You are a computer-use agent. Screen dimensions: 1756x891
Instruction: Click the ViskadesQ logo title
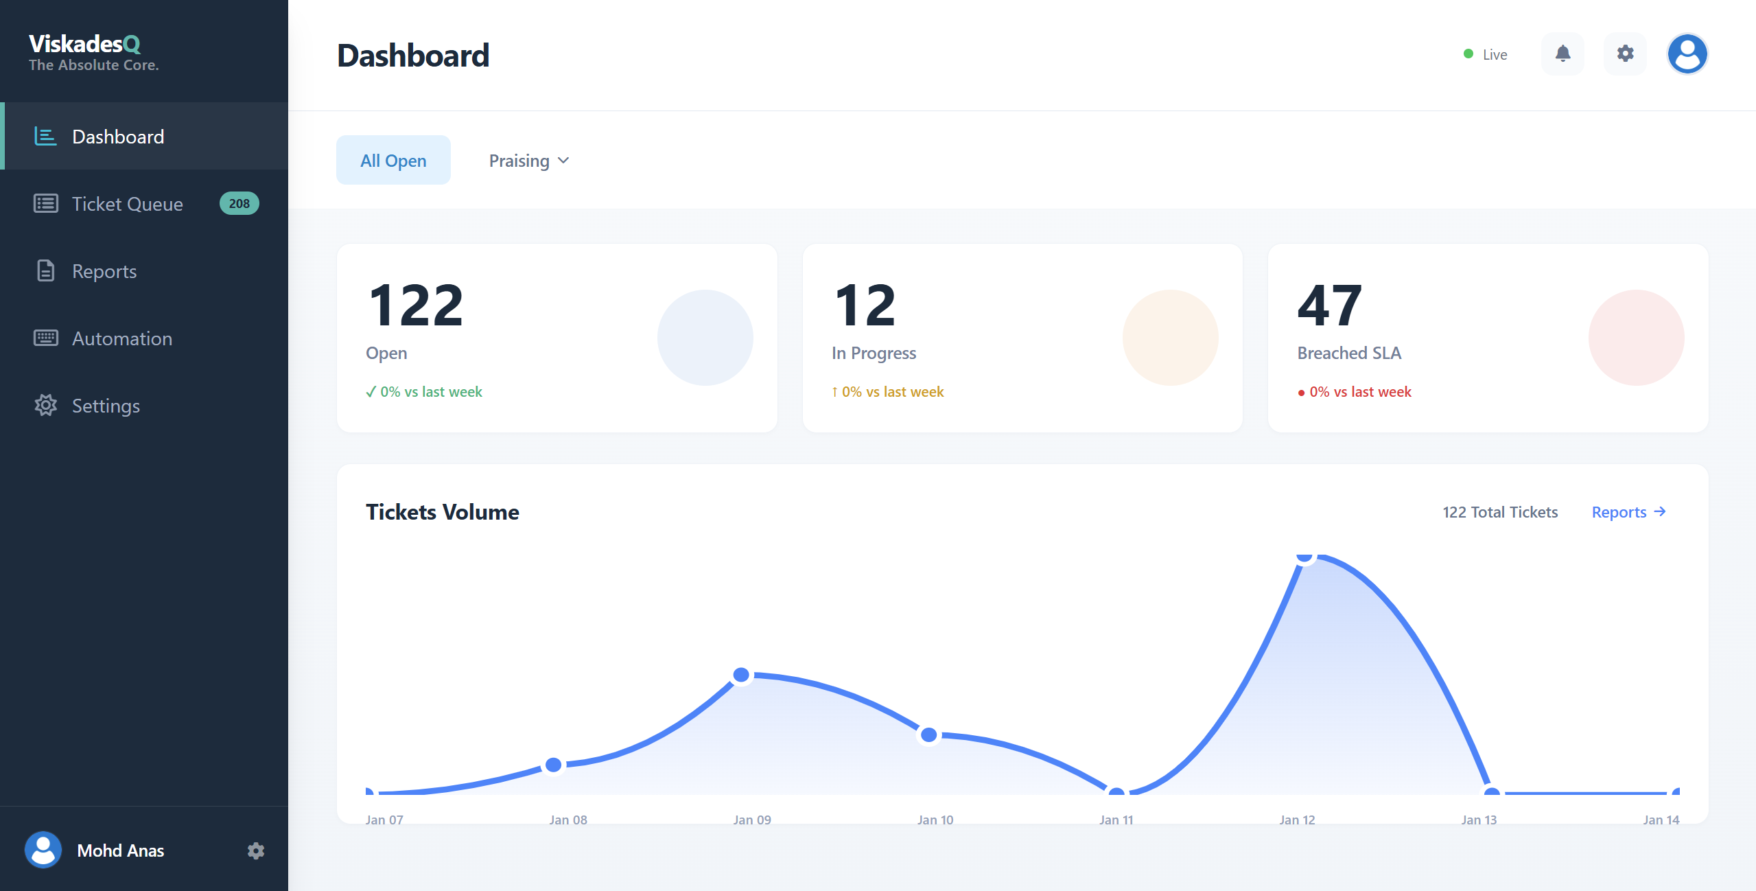84,44
